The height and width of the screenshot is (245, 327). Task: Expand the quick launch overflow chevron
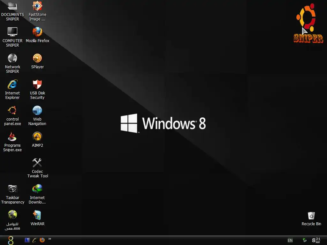(49, 239)
